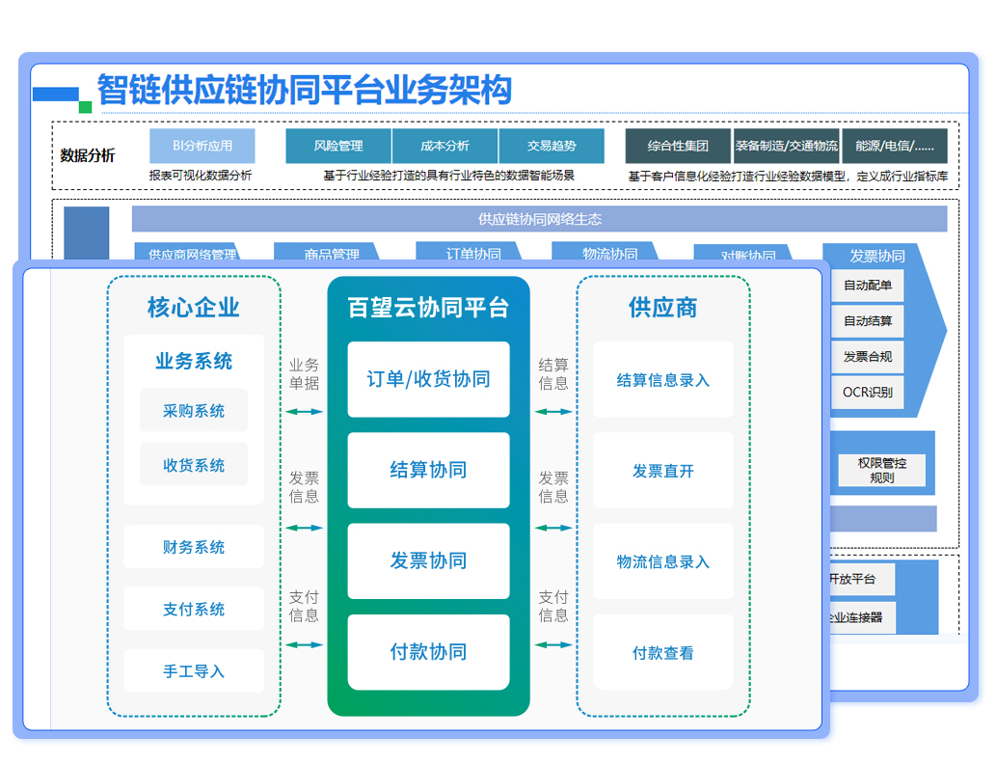
Task: Click the 收货系统 box
Action: pos(194,465)
